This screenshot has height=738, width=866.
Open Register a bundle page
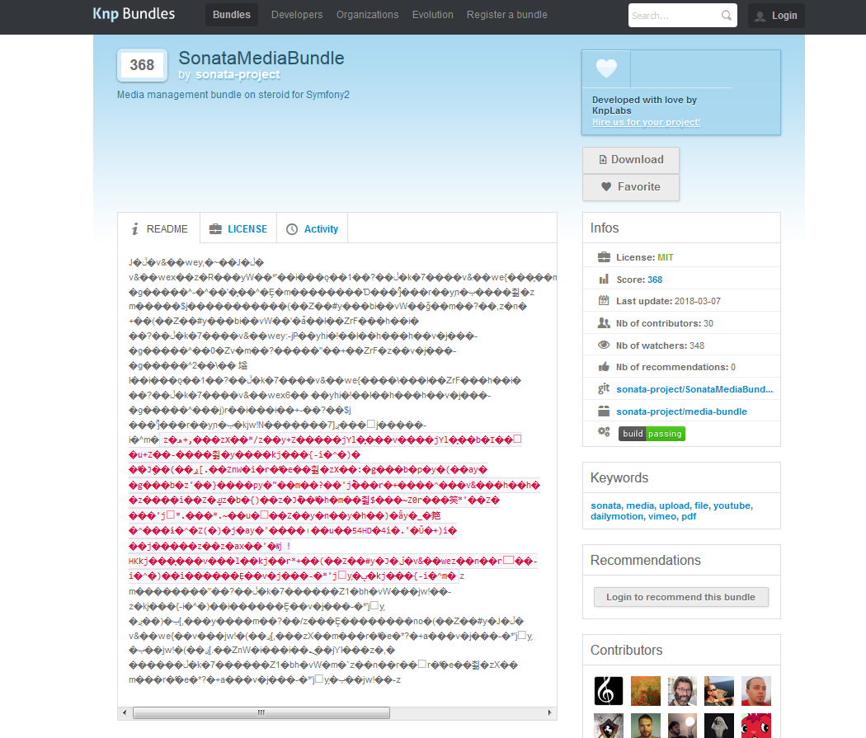[506, 15]
